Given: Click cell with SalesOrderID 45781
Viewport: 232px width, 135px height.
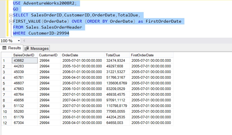Looking at the screenshot, I should (25, 78).
